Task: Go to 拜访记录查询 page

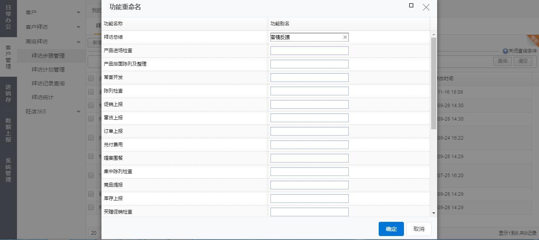Action: (x=48, y=83)
